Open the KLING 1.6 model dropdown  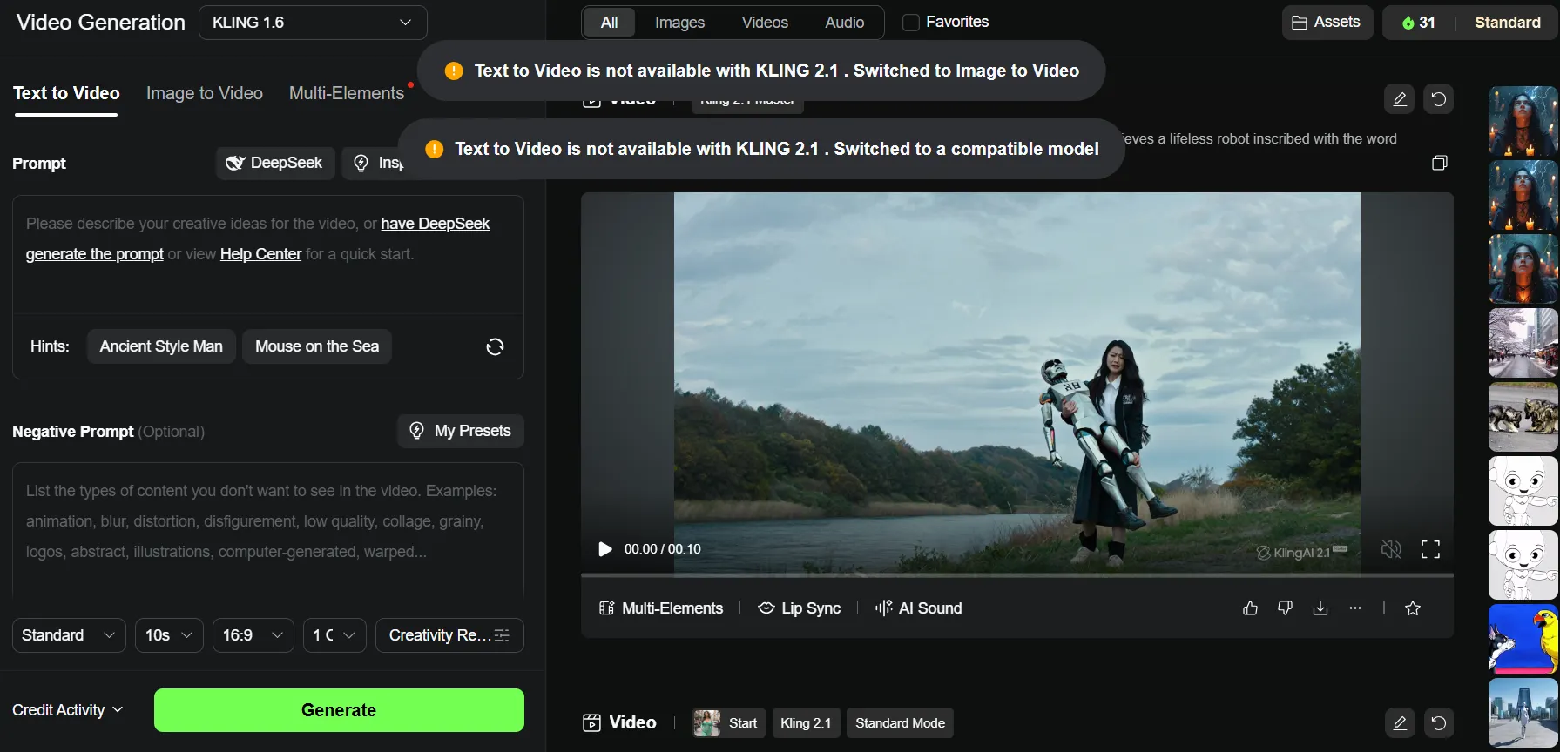313,23
